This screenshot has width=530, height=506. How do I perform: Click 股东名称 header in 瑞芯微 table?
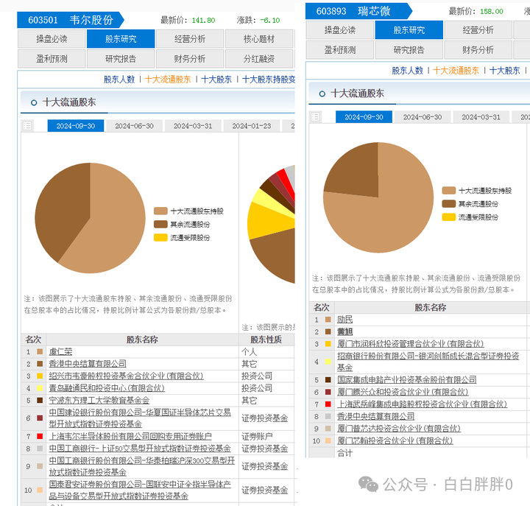pos(431,307)
